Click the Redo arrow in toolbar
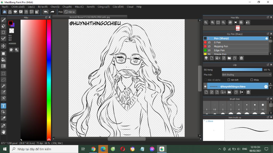 (x=52, y=12)
